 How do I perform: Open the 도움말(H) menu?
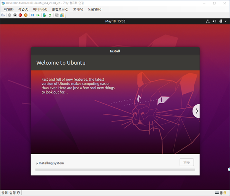(95, 10)
